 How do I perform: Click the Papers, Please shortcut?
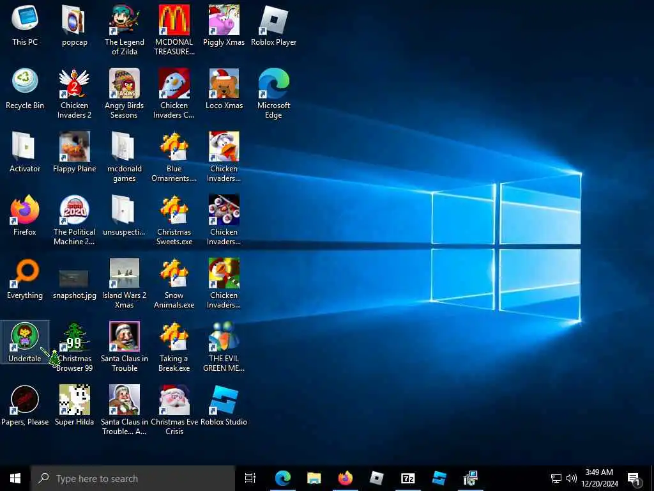[25, 405]
